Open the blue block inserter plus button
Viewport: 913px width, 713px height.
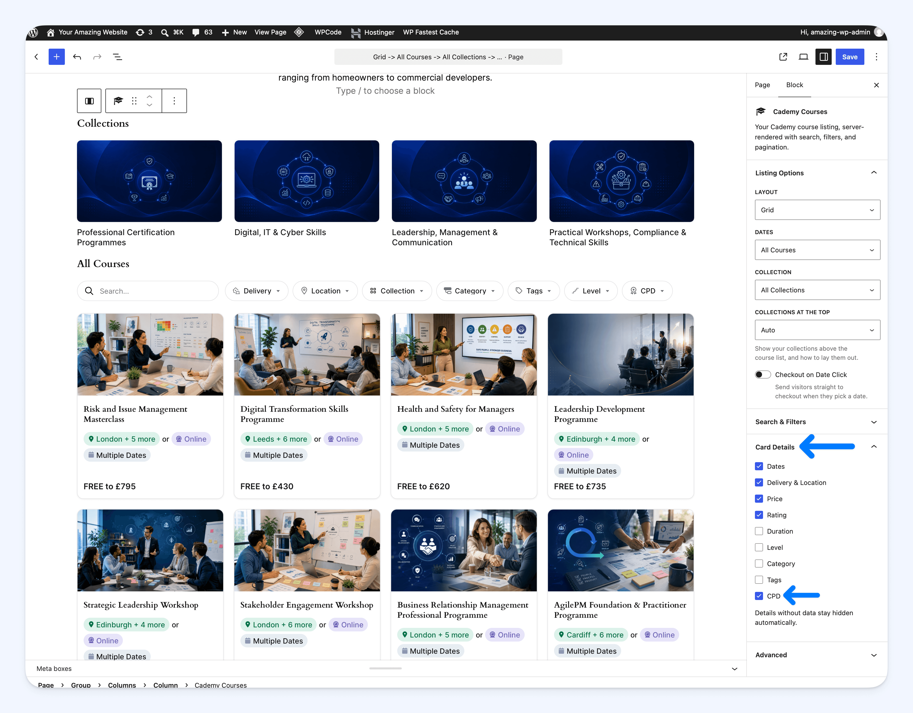tap(56, 57)
